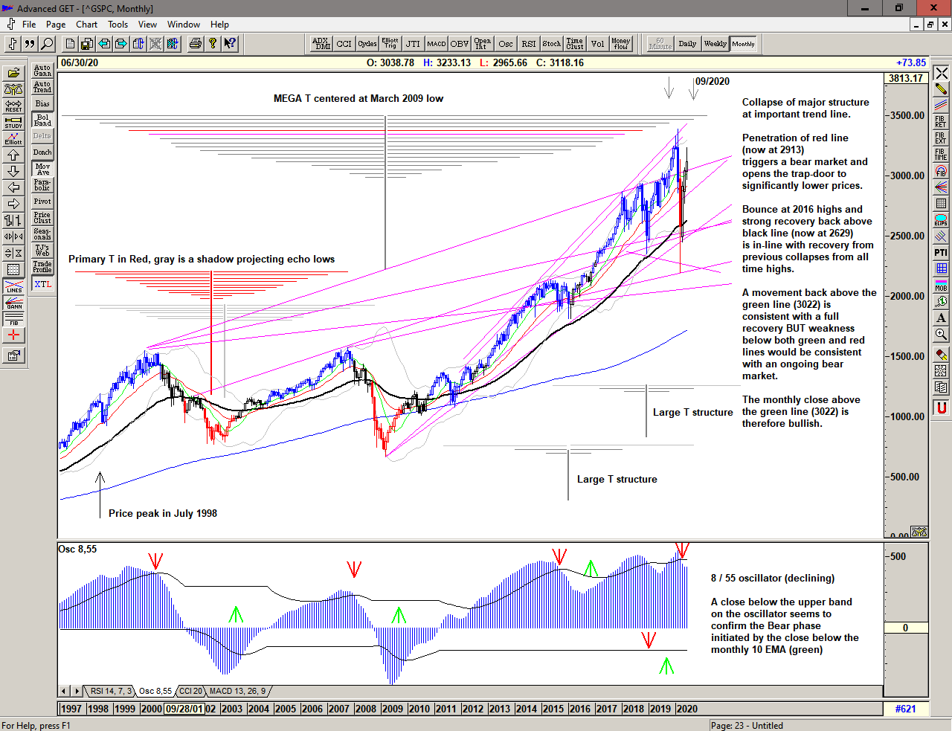Screen dimensions: 952x731
Task: Select the MOB make-or-break tool
Action: [941, 285]
